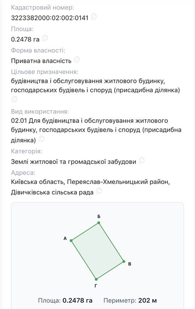
Task: Click the Кадастровий номер field label
Action: tap(42, 8)
